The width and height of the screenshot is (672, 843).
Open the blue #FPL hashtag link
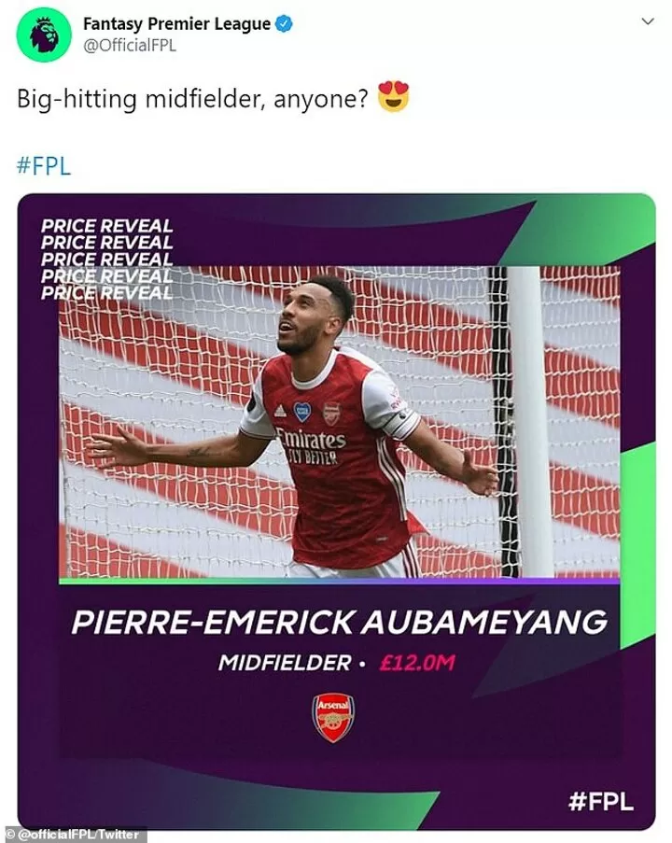click(x=44, y=168)
